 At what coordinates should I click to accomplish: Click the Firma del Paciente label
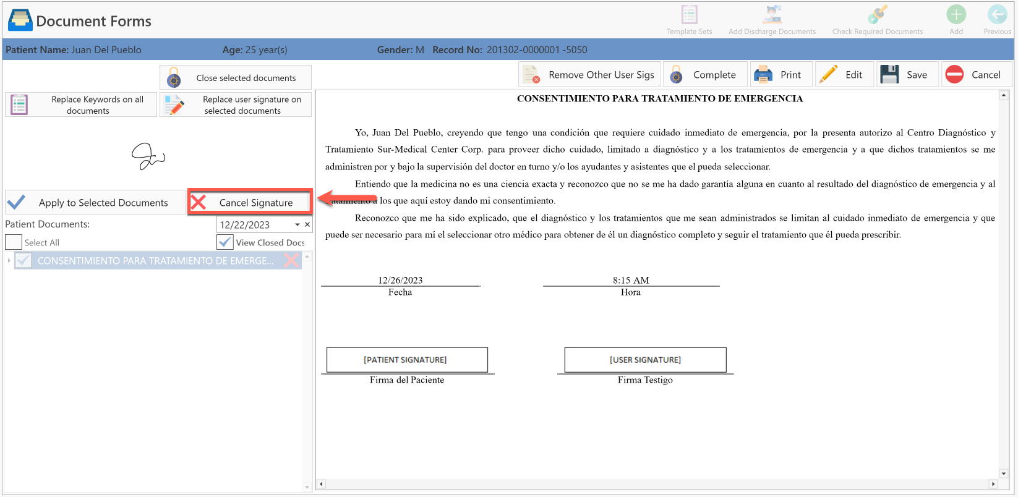click(x=407, y=380)
